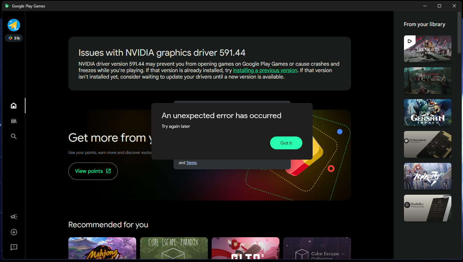
Task: Go to the Home page icon
Action: pyautogui.click(x=14, y=106)
